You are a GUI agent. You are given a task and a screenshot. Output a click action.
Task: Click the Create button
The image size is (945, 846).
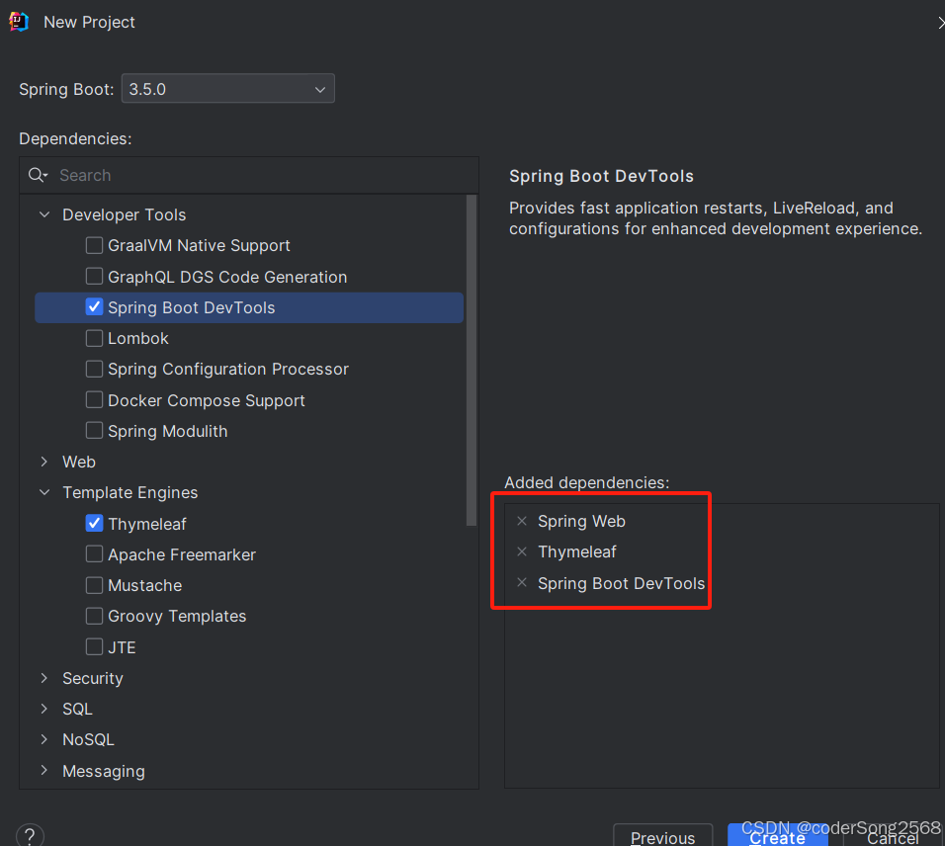pos(778,836)
